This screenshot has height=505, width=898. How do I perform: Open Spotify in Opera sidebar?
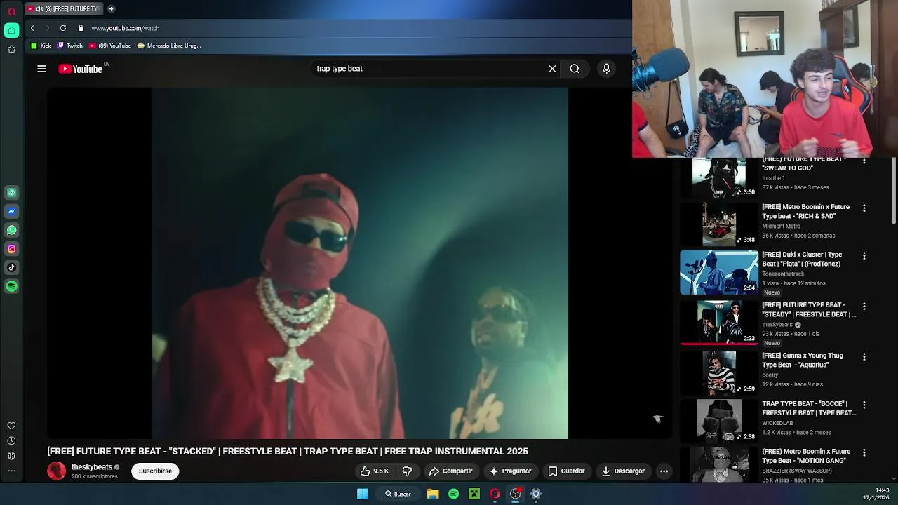11,286
